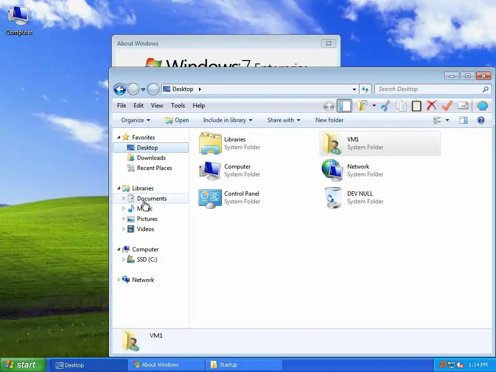Collapse the Favorites tree group
The height and width of the screenshot is (372, 496).
tap(119, 137)
